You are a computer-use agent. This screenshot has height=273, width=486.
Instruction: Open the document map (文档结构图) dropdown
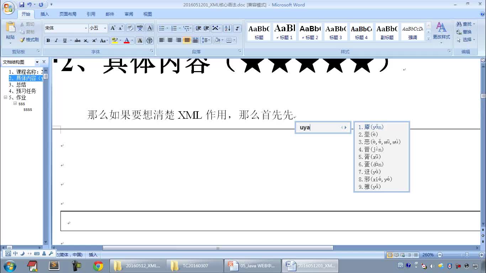(37, 62)
